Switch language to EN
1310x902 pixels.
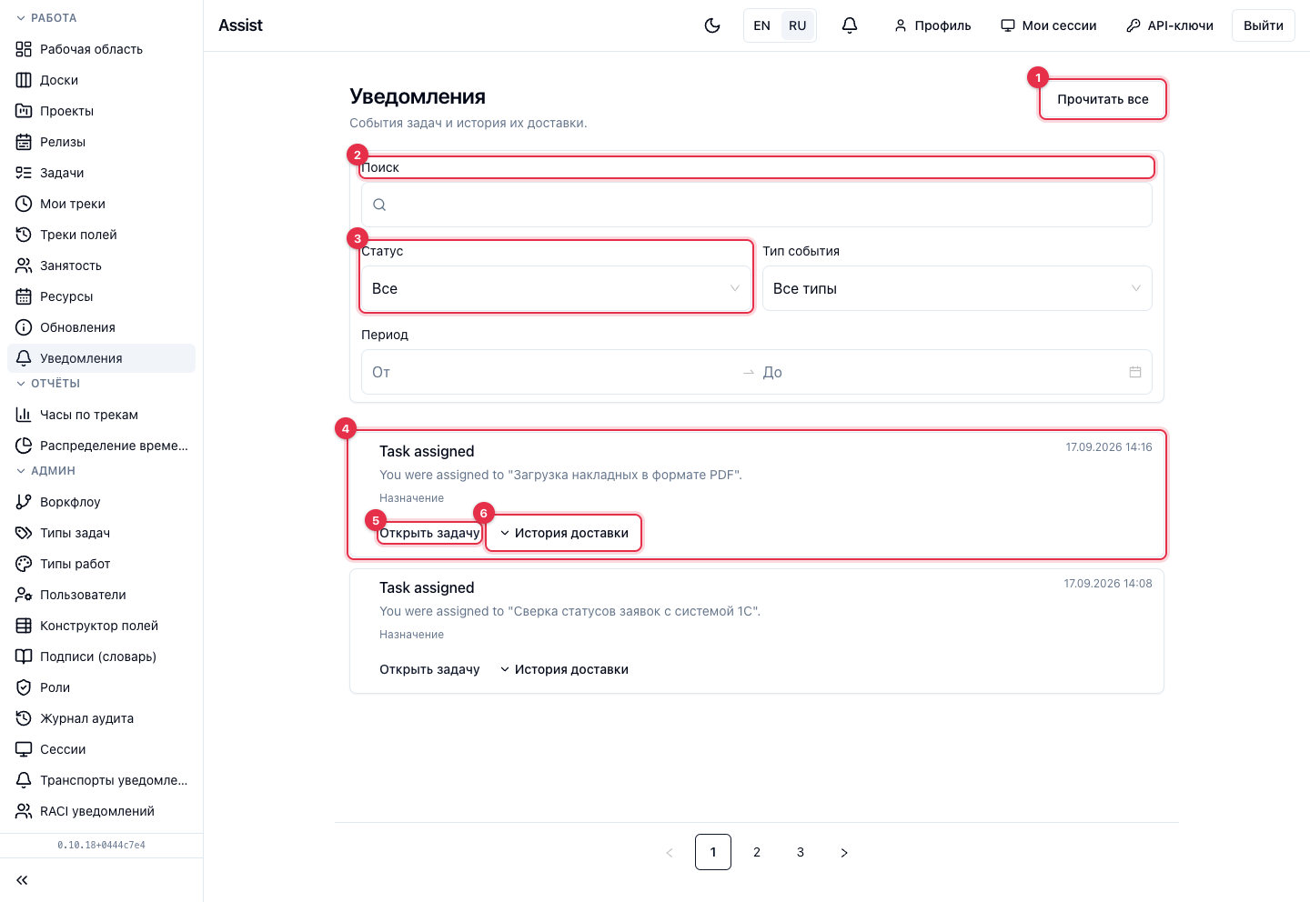pos(762,25)
